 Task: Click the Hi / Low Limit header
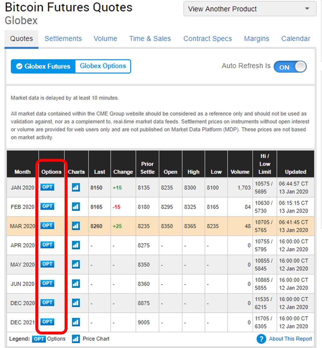pos(265,164)
